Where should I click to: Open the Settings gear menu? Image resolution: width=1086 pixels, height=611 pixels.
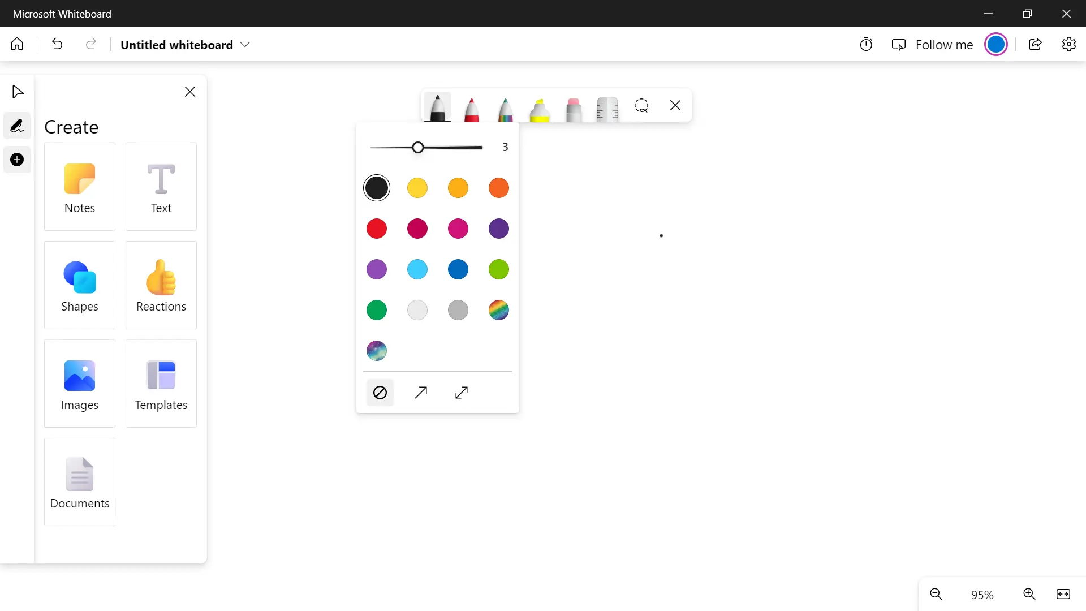pos(1069,44)
